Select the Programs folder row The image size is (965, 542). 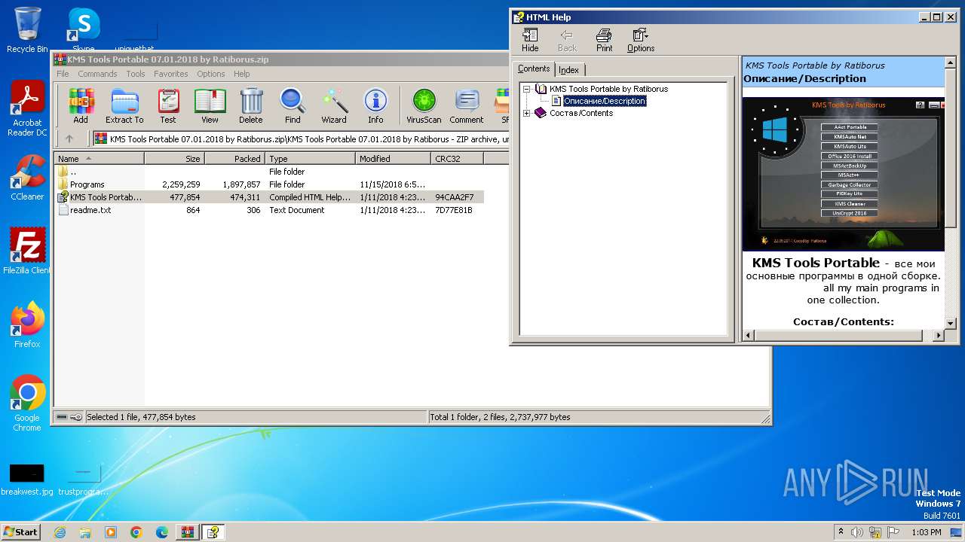pos(269,184)
